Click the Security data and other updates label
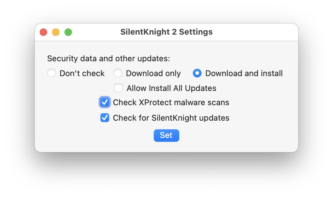 [109, 58]
